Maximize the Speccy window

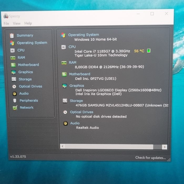point(152,14)
